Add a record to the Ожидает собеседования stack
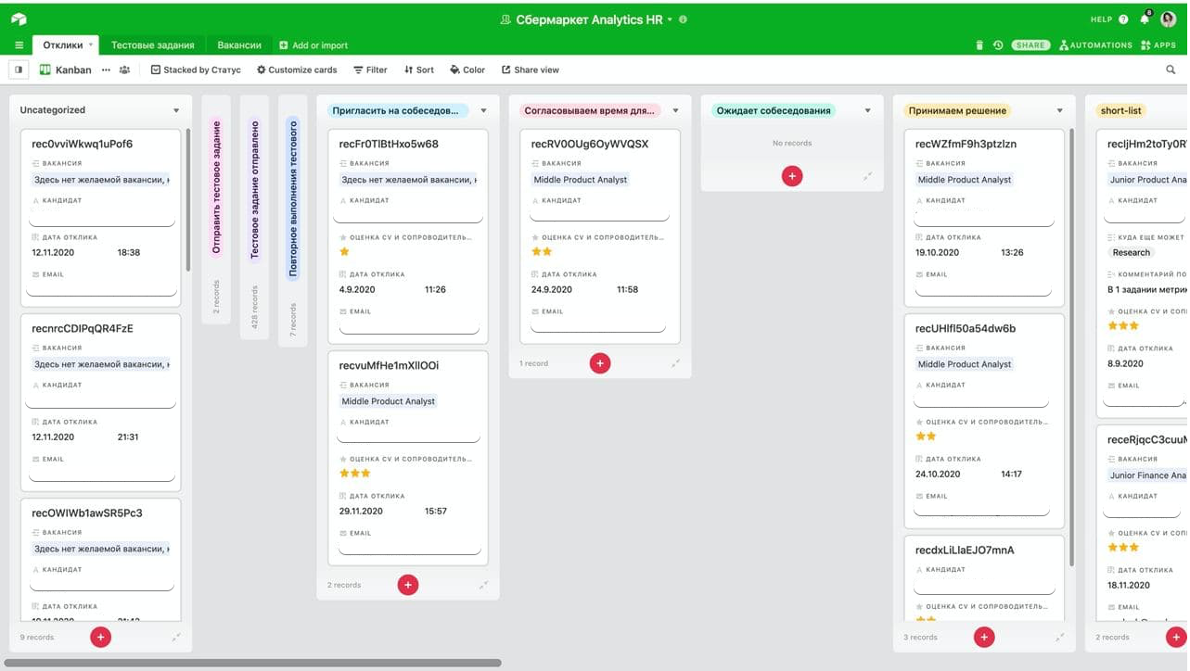The image size is (1190, 671). pos(791,176)
